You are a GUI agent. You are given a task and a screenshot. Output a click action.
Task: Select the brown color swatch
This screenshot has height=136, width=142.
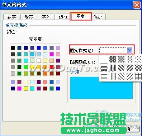click(52, 74)
